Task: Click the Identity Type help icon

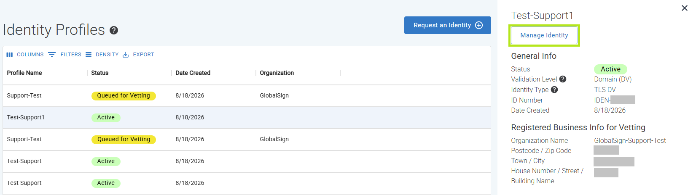Action: click(554, 90)
